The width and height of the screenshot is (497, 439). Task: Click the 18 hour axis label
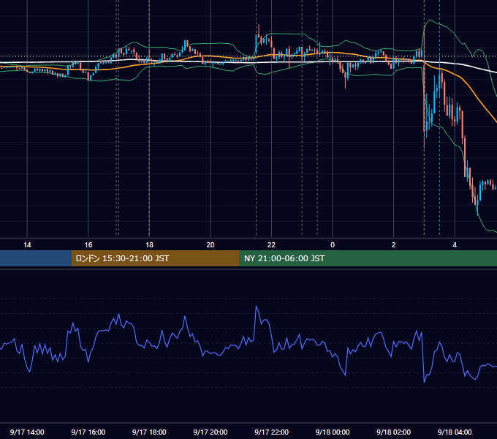[x=149, y=245]
